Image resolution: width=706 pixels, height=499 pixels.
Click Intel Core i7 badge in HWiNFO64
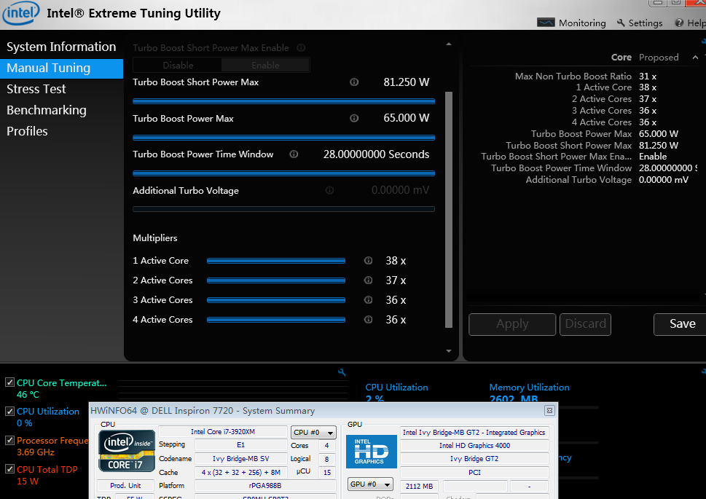(127, 450)
